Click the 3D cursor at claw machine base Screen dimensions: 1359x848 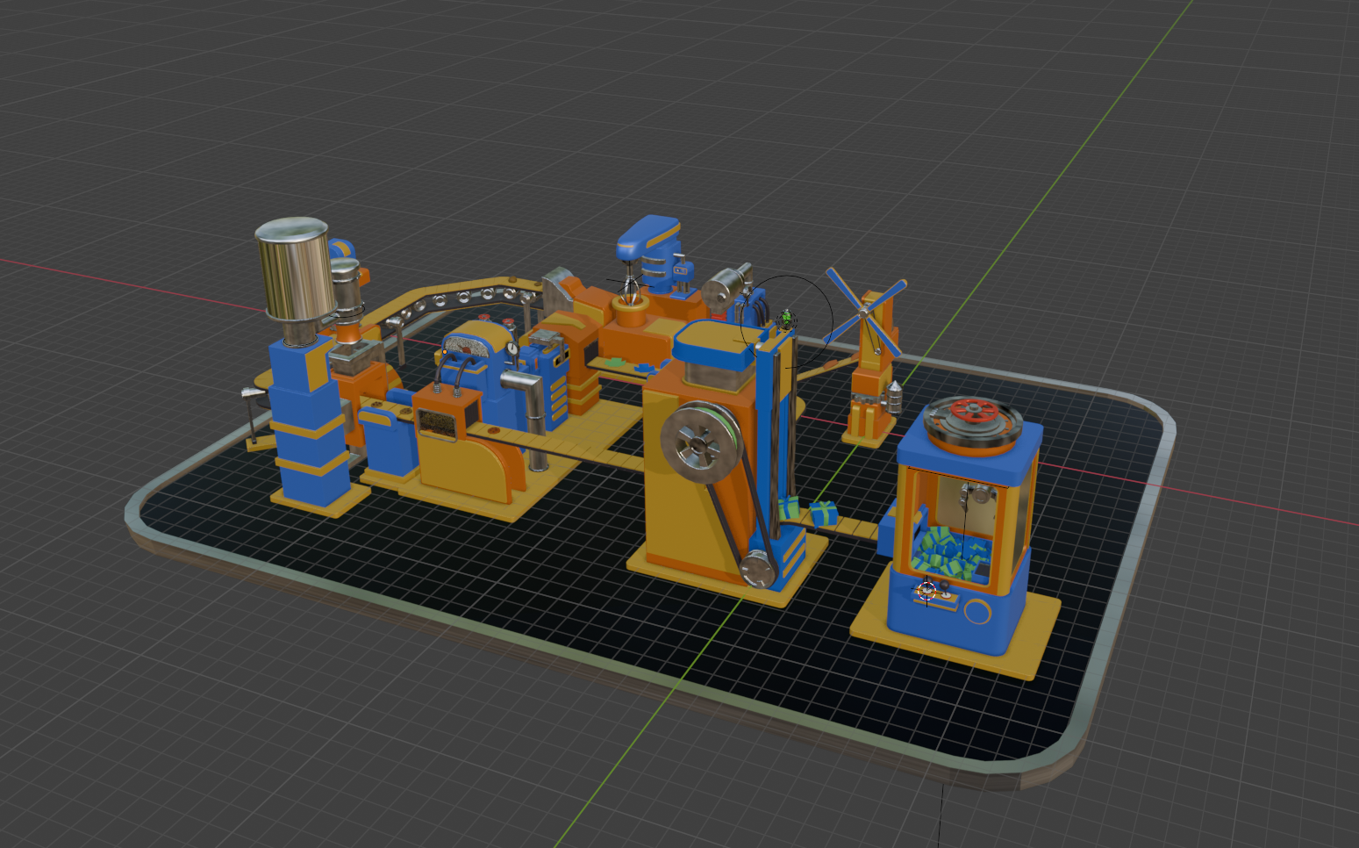926,591
